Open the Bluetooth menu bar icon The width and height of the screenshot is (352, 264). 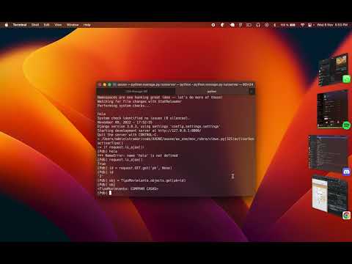point(274,25)
